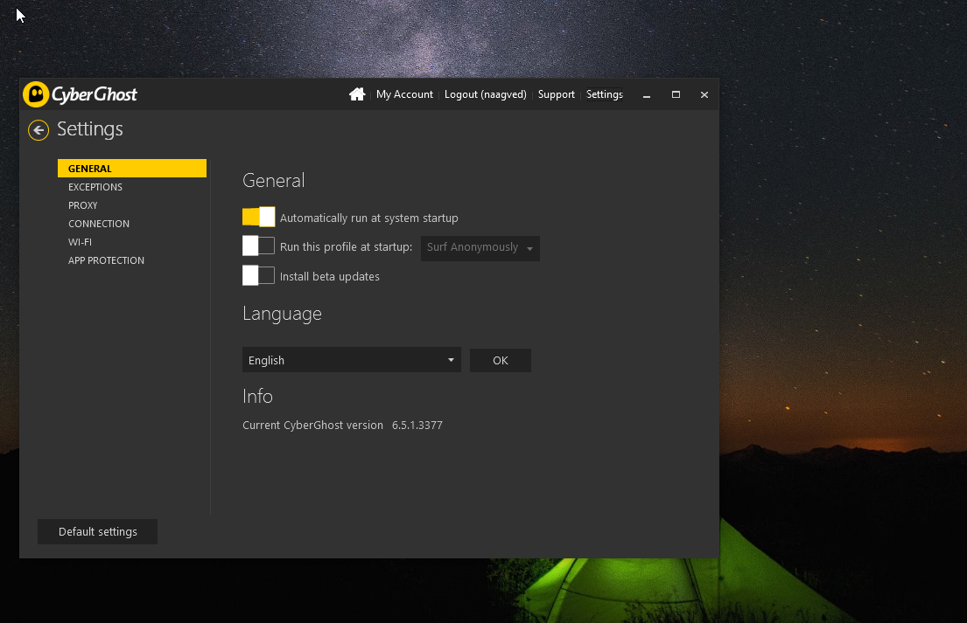
Task: Click version number 6.5.1.3377
Action: coord(417,426)
